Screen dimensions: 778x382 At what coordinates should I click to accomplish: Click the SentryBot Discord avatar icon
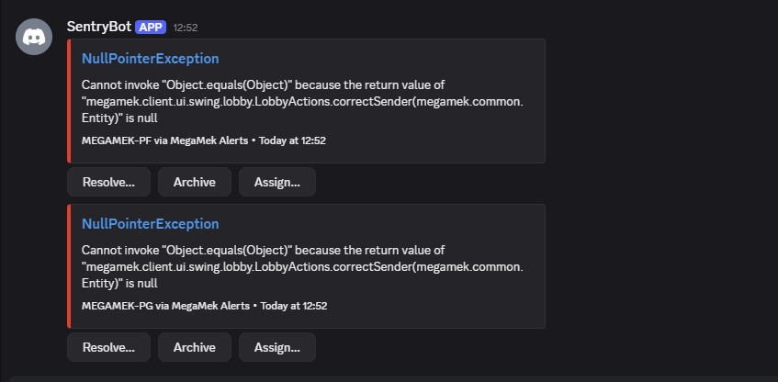coord(34,37)
